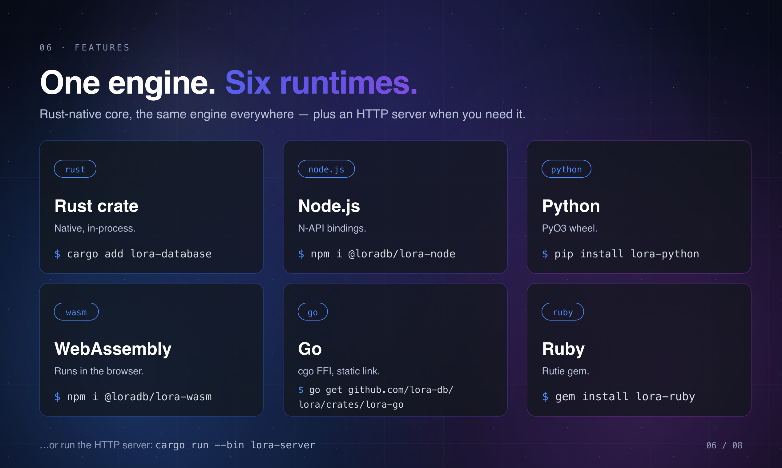Click the "06 · FEATURES" section label
This screenshot has width=782, height=468.
tap(84, 48)
